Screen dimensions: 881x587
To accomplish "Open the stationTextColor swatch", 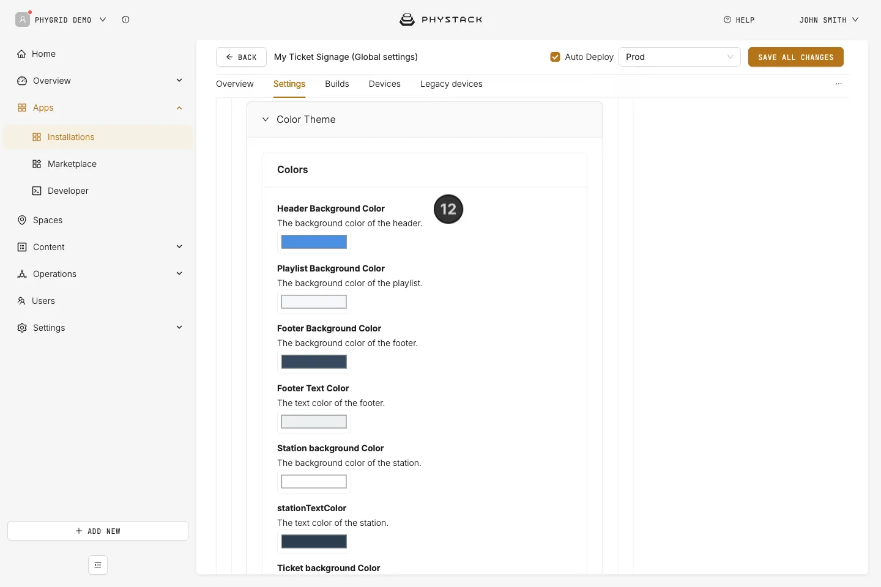I will point(314,542).
